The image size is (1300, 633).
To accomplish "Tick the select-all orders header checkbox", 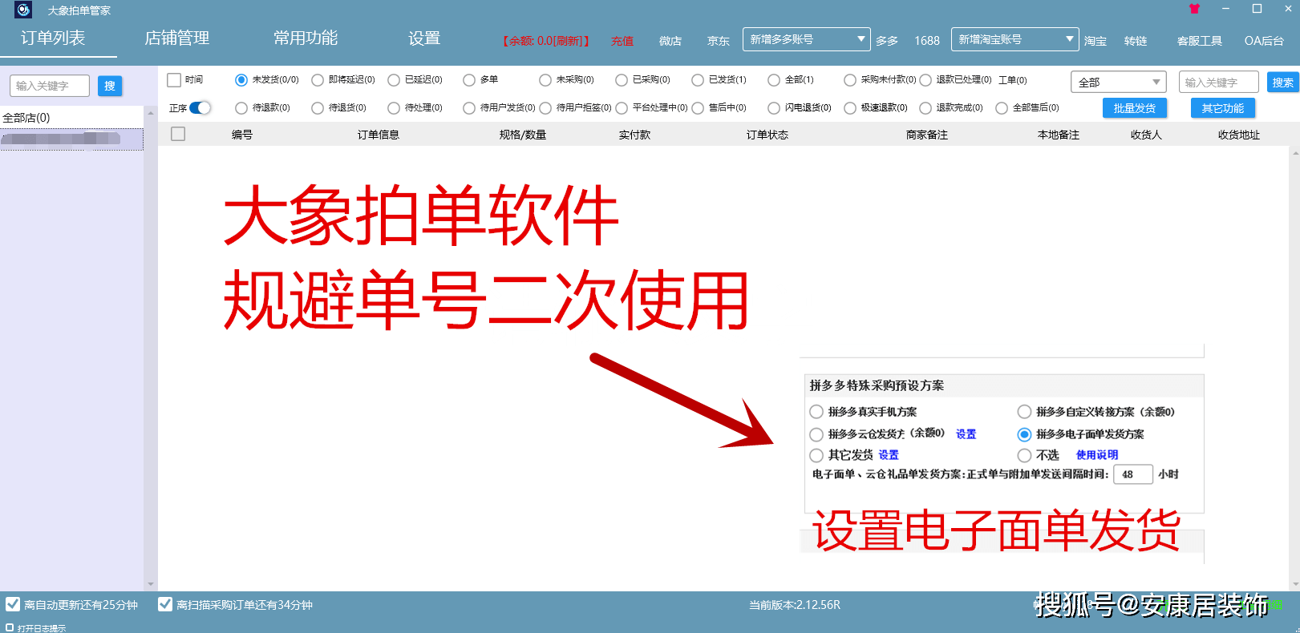I will pos(178,134).
